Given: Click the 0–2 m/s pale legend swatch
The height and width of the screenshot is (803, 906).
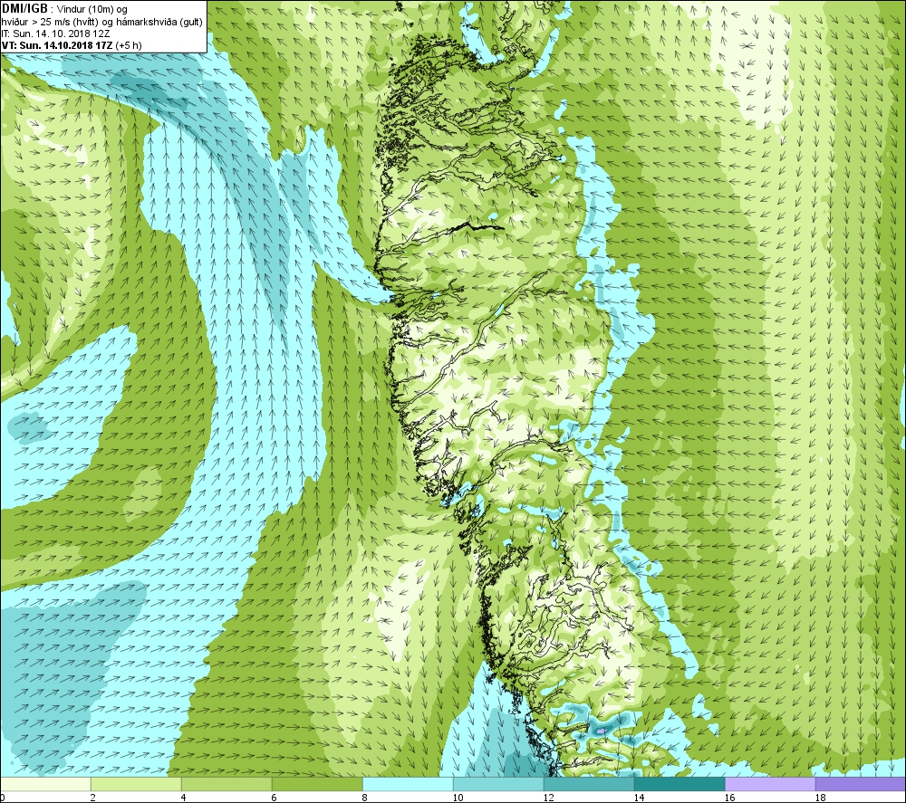Looking at the screenshot, I should click(x=45, y=784).
